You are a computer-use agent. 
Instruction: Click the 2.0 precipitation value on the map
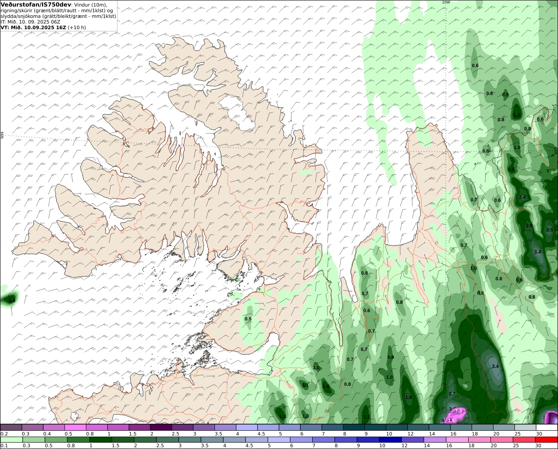529,225
